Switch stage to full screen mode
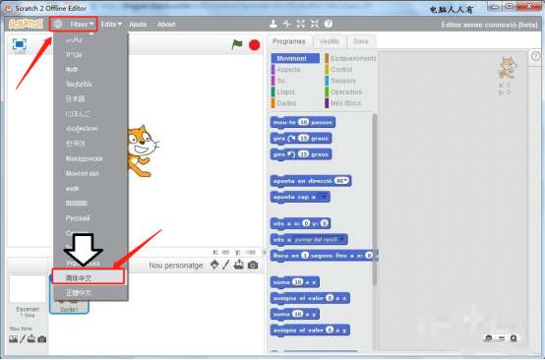The height and width of the screenshot is (360, 545). tap(19, 44)
